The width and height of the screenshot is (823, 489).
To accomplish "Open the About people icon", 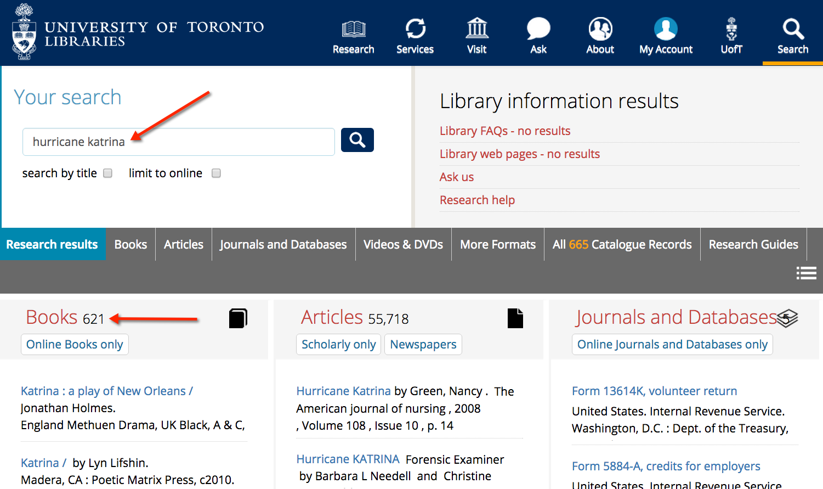I will pos(600,29).
